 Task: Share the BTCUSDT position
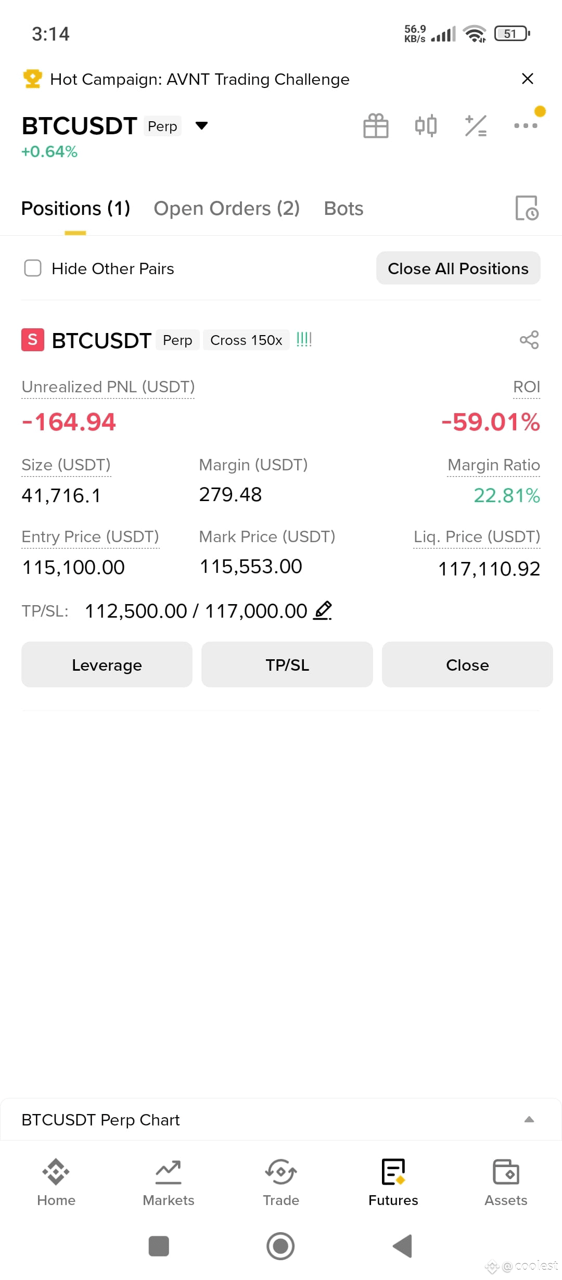tap(529, 340)
